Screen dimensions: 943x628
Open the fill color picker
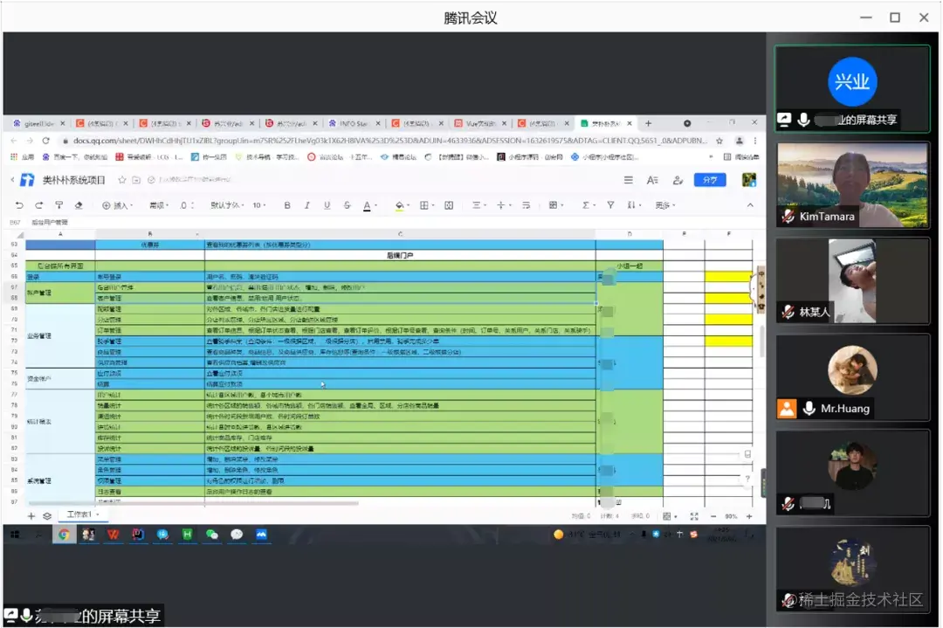click(x=403, y=206)
